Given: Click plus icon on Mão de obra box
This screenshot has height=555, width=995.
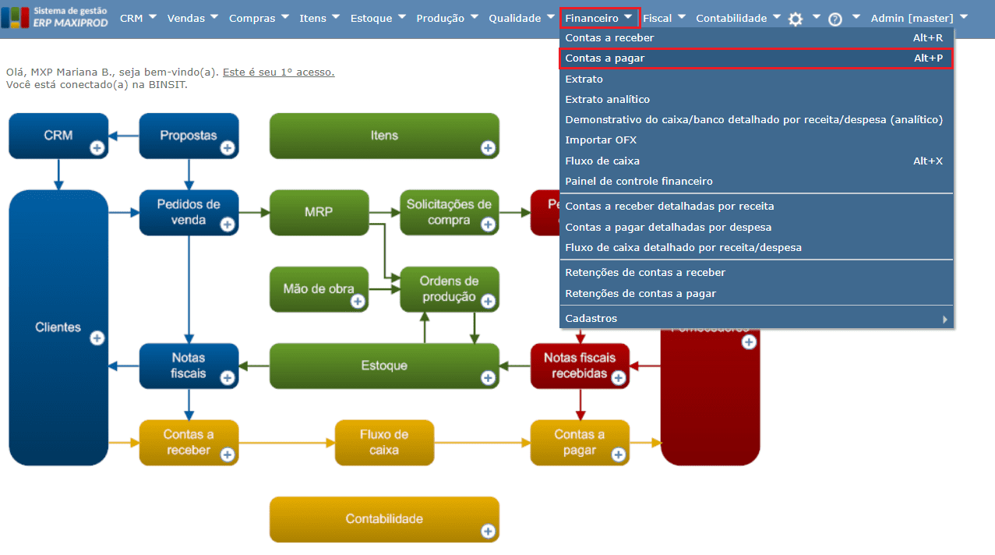Looking at the screenshot, I should (x=358, y=301).
